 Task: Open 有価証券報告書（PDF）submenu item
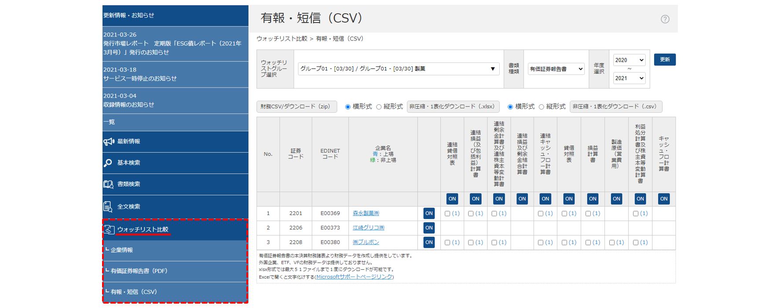139,271
